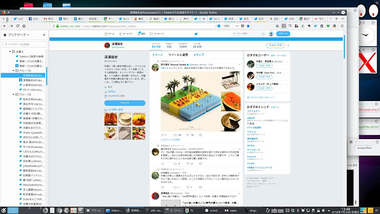Click the このスレッドを表示 link
The width and height of the screenshot is (380, 214).
170,140
